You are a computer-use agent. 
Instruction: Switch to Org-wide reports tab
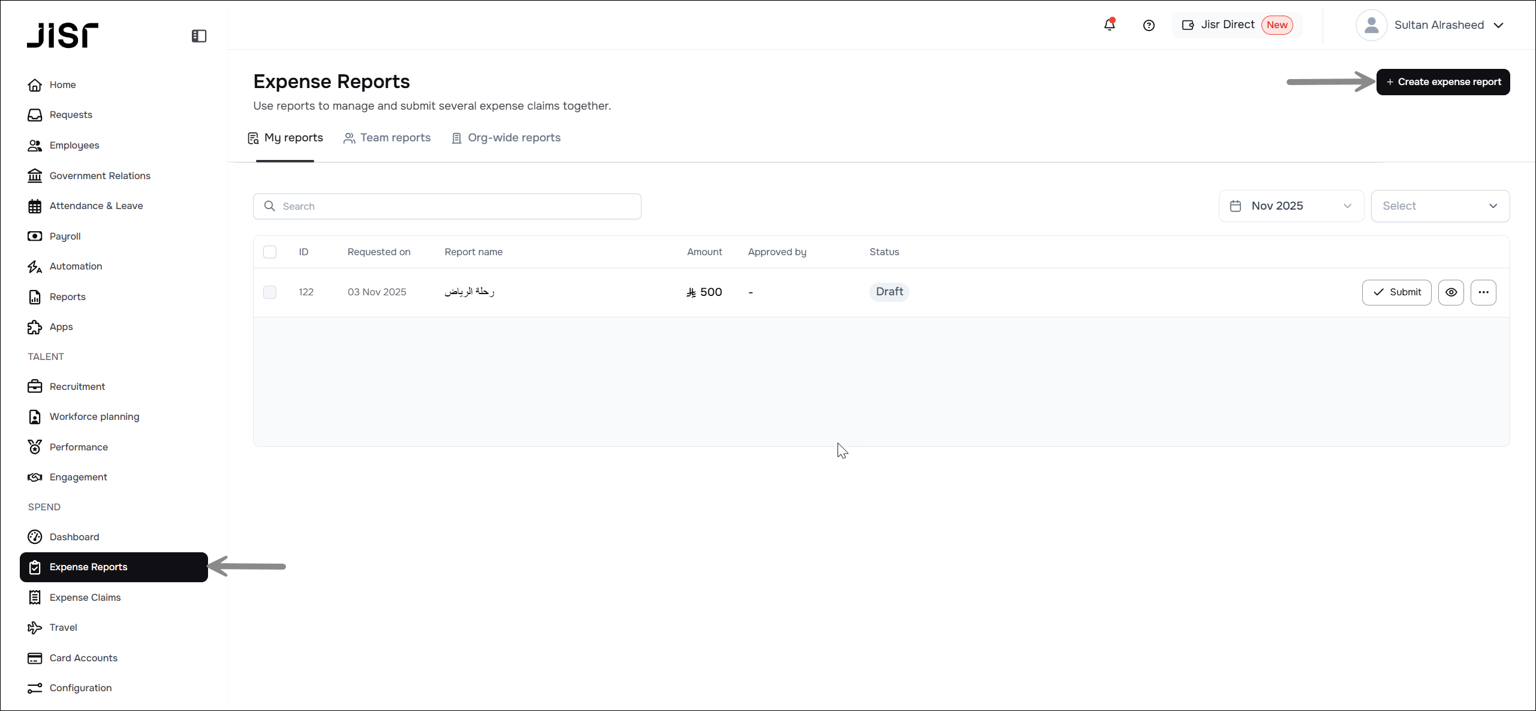pos(506,138)
